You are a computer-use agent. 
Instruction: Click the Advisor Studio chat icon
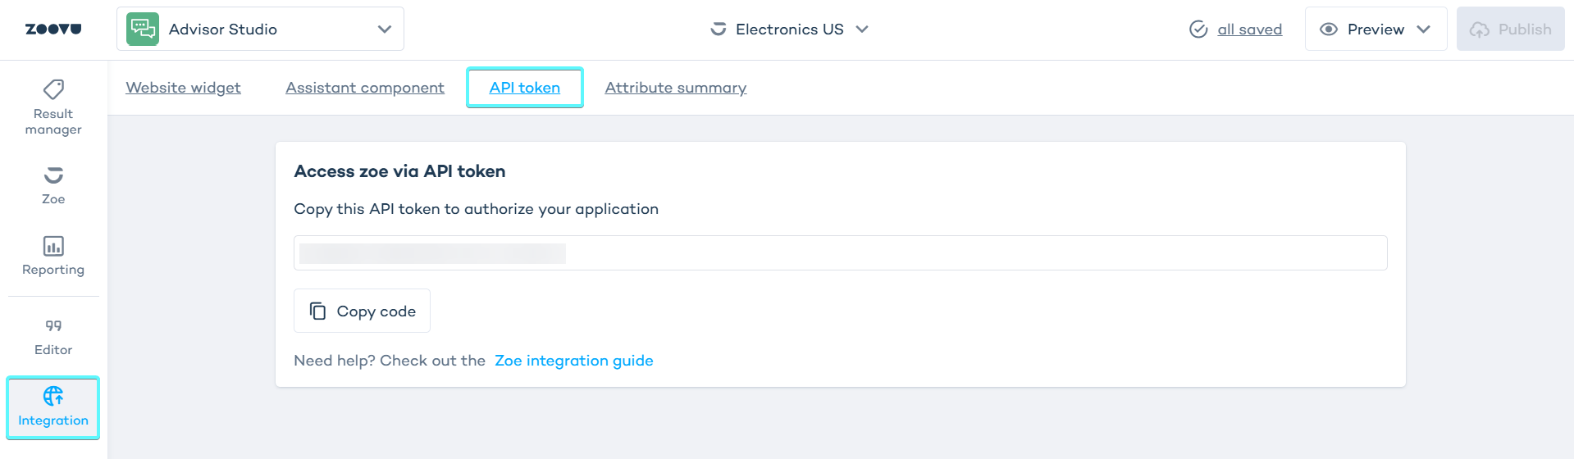[143, 30]
